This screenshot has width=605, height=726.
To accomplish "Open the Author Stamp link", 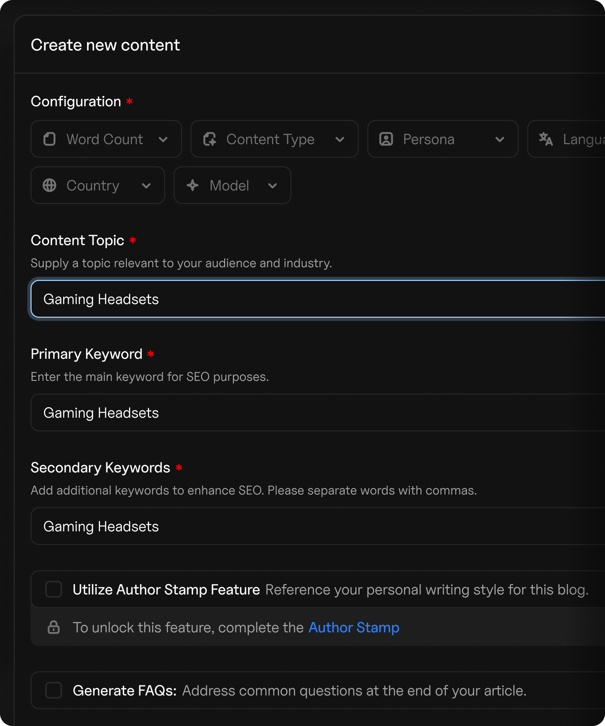I will tap(354, 627).
